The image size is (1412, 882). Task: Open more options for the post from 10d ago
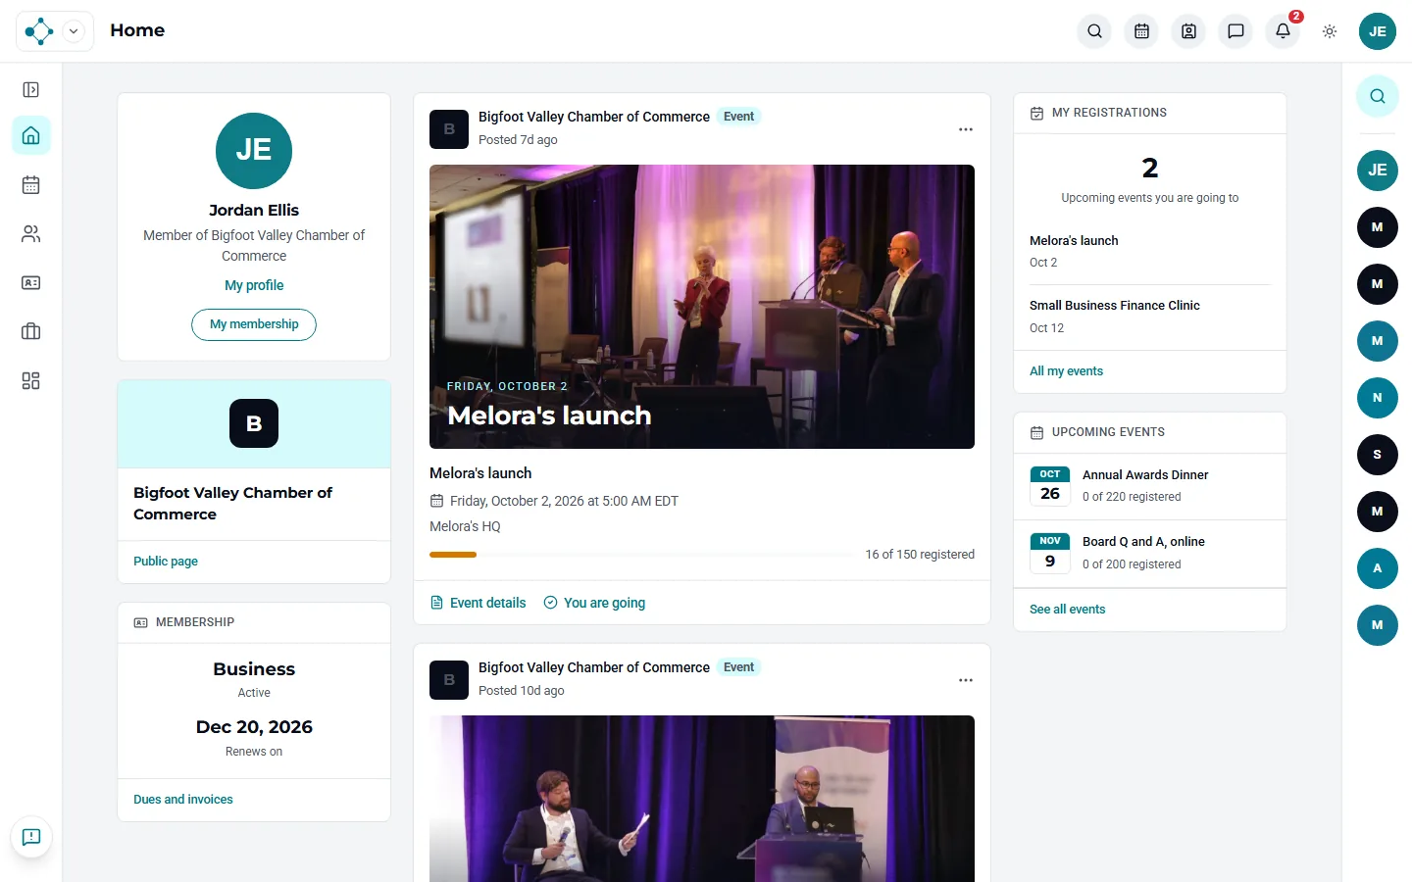tap(966, 680)
